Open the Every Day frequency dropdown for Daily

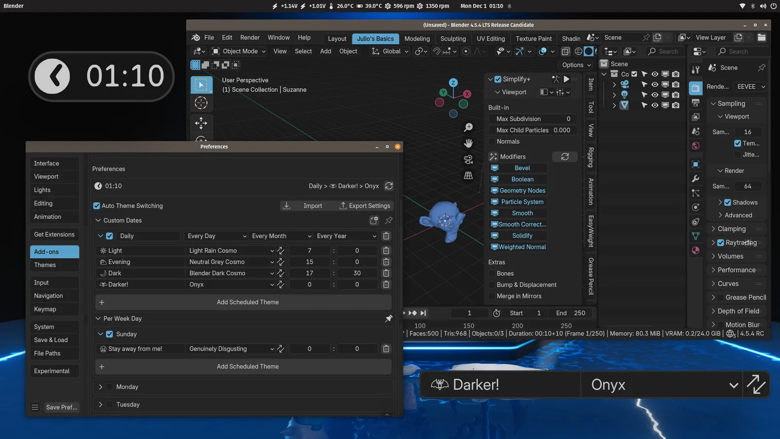click(x=215, y=236)
